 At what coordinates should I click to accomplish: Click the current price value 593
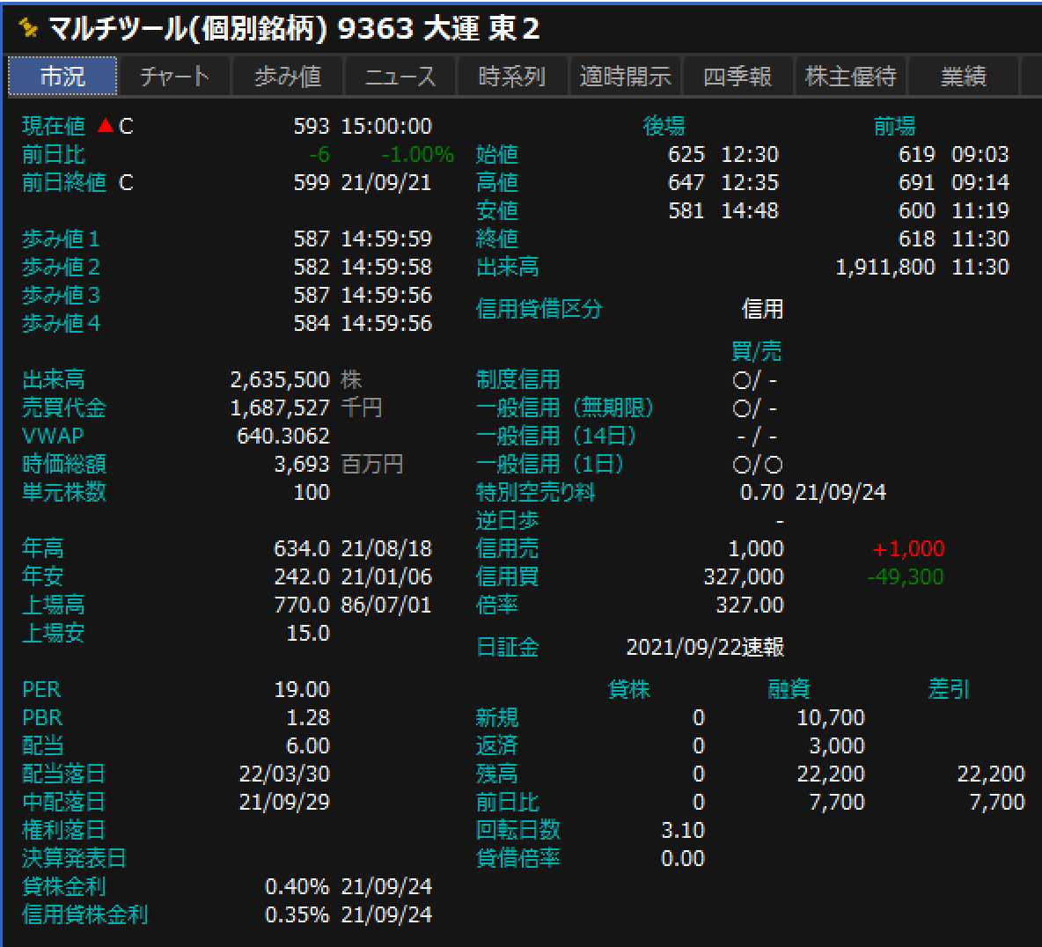(x=311, y=126)
